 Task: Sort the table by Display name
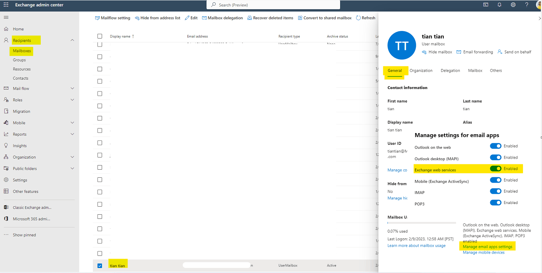tap(122, 37)
